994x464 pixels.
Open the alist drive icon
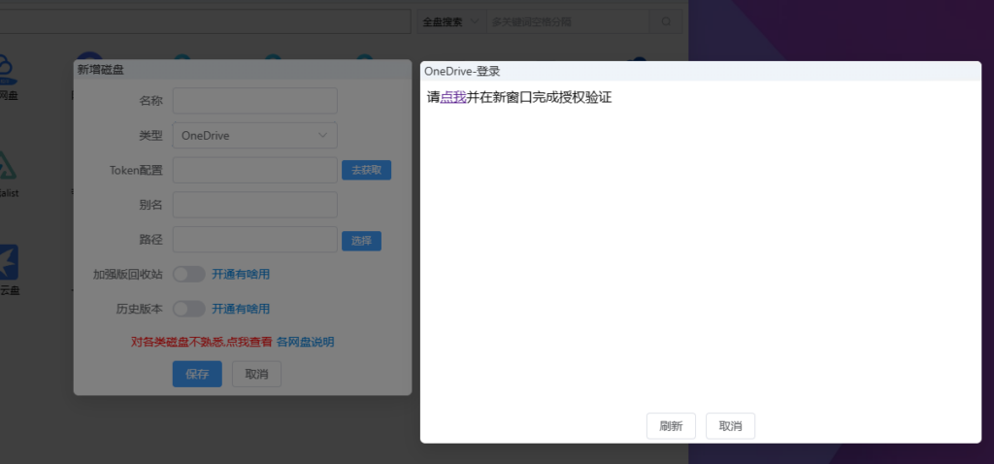tap(7, 164)
